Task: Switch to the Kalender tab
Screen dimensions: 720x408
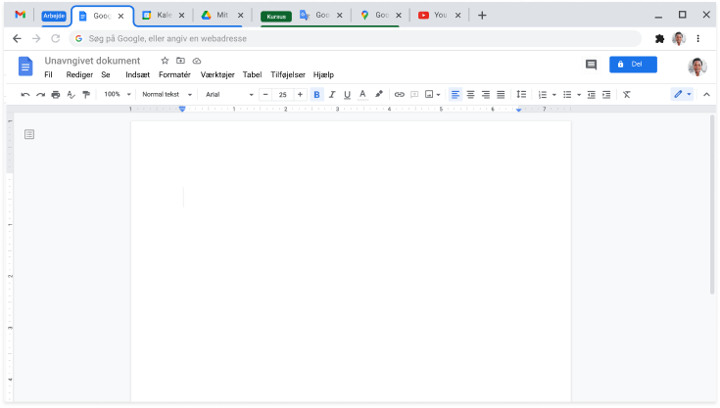Action: point(164,15)
